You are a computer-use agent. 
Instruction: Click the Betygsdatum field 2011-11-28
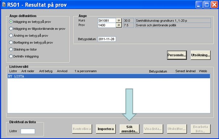pyautogui.click(x=107, y=39)
